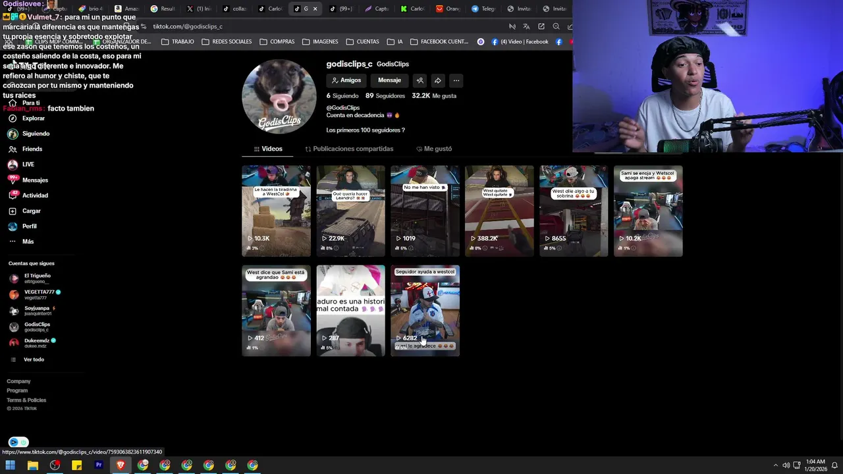Open Soyjuanpa followed account

click(x=33, y=311)
